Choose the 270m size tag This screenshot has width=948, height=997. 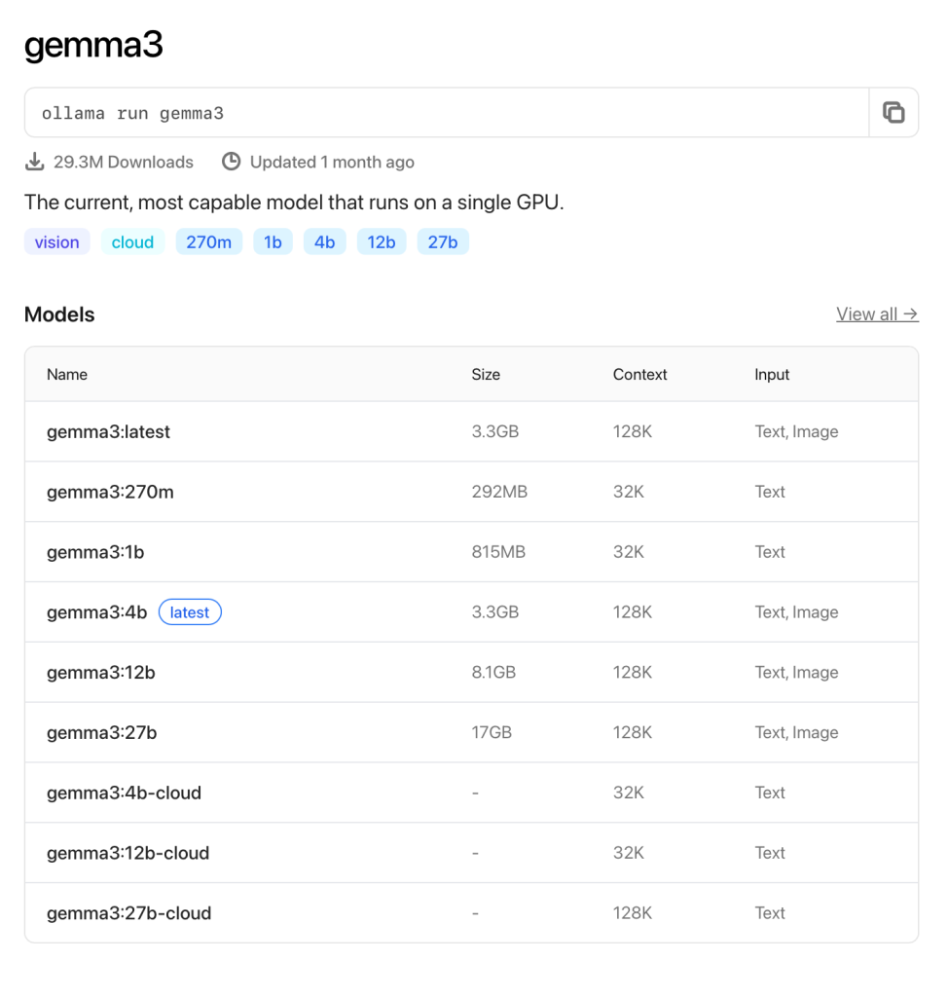point(208,242)
